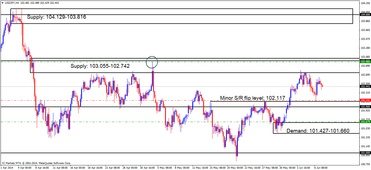Select the 'Minor S/R flip level: 102.117' label
The image size is (371, 170).
(253, 98)
